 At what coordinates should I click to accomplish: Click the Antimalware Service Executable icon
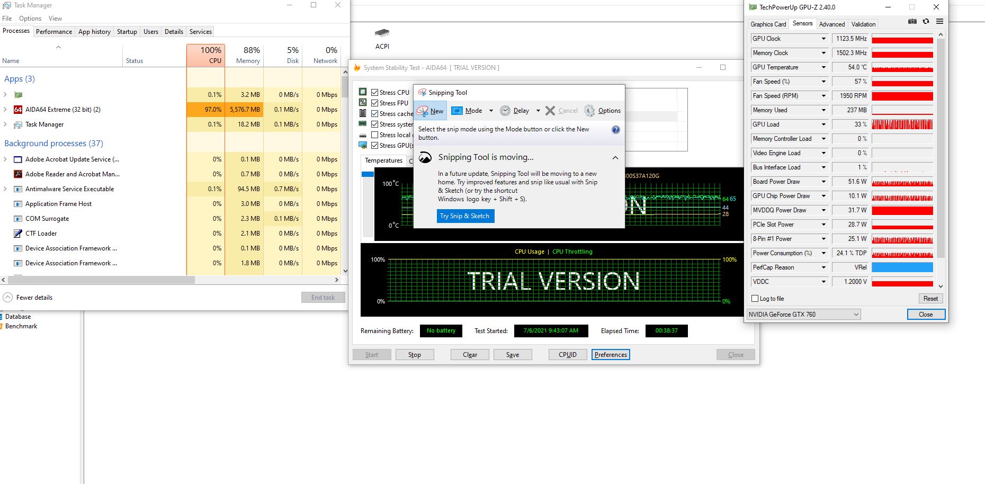18,189
